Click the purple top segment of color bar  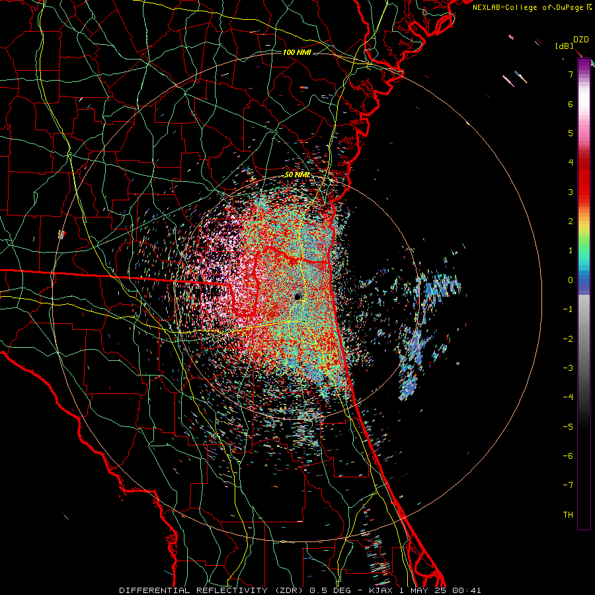[584, 65]
